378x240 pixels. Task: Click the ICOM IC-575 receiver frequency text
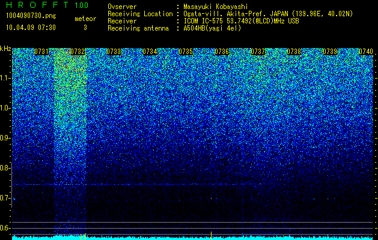click(241, 21)
